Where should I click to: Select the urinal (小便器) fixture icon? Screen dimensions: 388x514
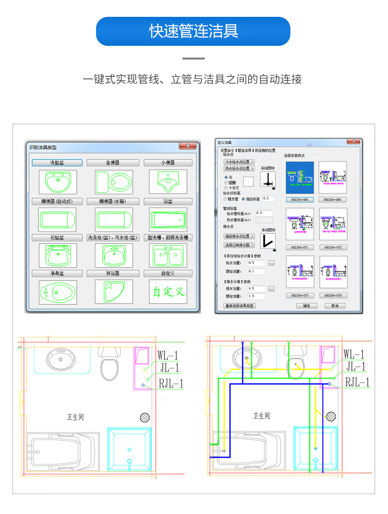[168, 182]
